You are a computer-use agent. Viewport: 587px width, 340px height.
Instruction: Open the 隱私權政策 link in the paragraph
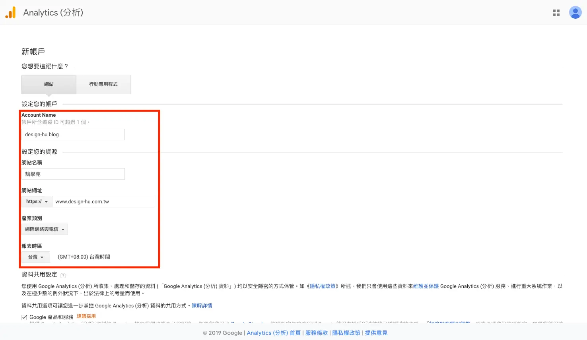click(323, 286)
